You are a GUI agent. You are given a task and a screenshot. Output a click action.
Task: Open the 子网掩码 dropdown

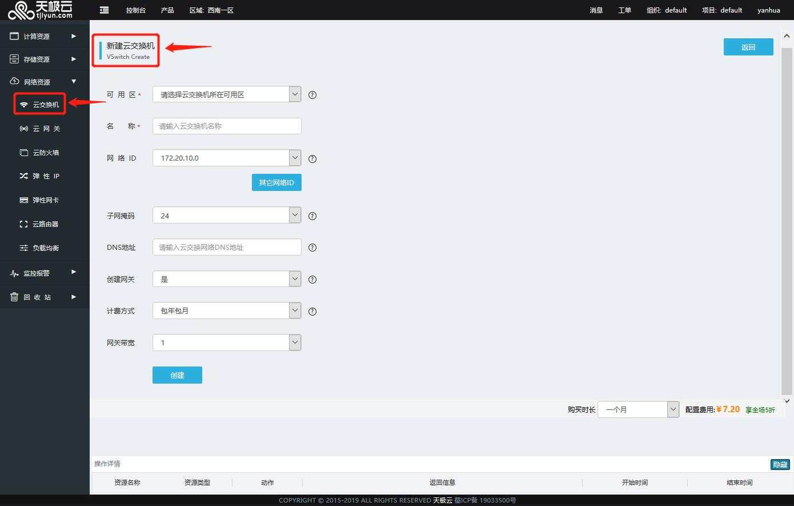(x=227, y=216)
